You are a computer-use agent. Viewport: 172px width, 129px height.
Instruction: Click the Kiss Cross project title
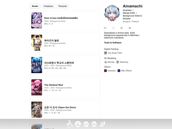click(61, 18)
